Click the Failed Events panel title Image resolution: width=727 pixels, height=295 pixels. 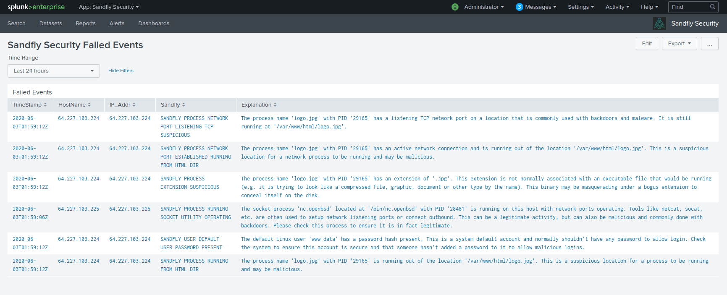32,92
